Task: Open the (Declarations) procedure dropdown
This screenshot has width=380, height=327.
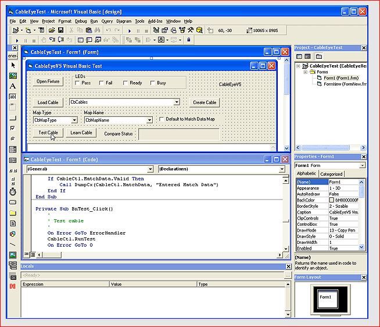Action: (x=282, y=169)
